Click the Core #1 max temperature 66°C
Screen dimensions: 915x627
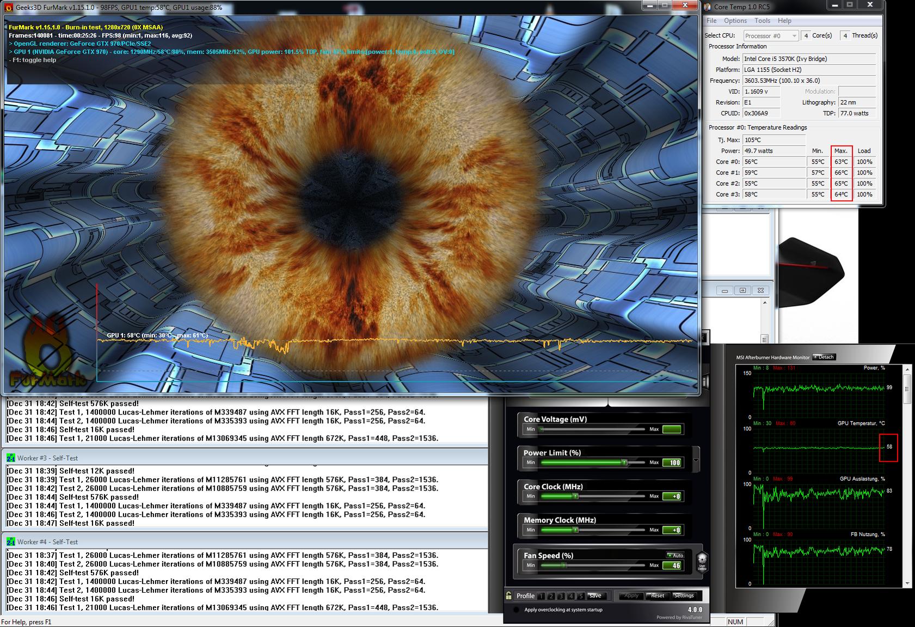coord(841,173)
